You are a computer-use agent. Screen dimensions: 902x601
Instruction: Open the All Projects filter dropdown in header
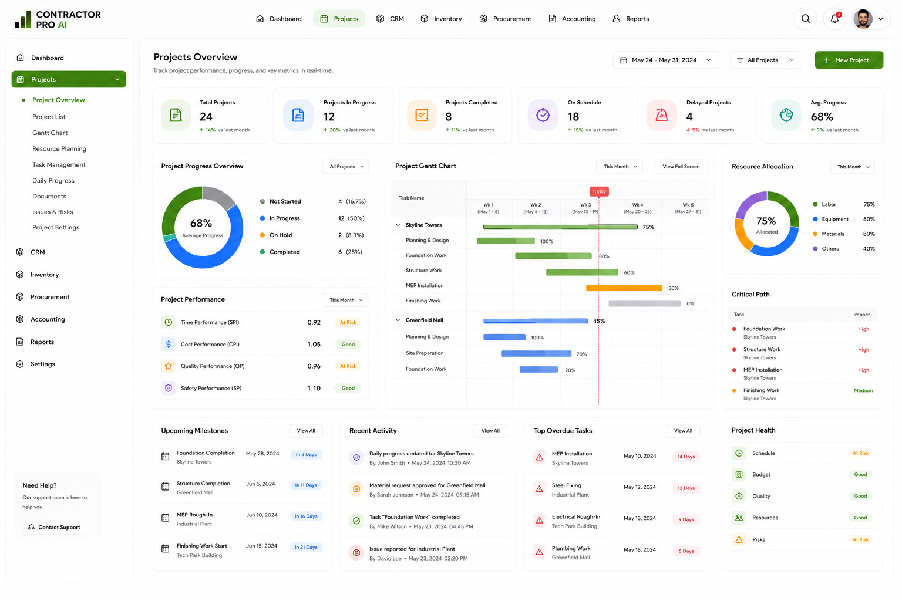[x=766, y=60]
